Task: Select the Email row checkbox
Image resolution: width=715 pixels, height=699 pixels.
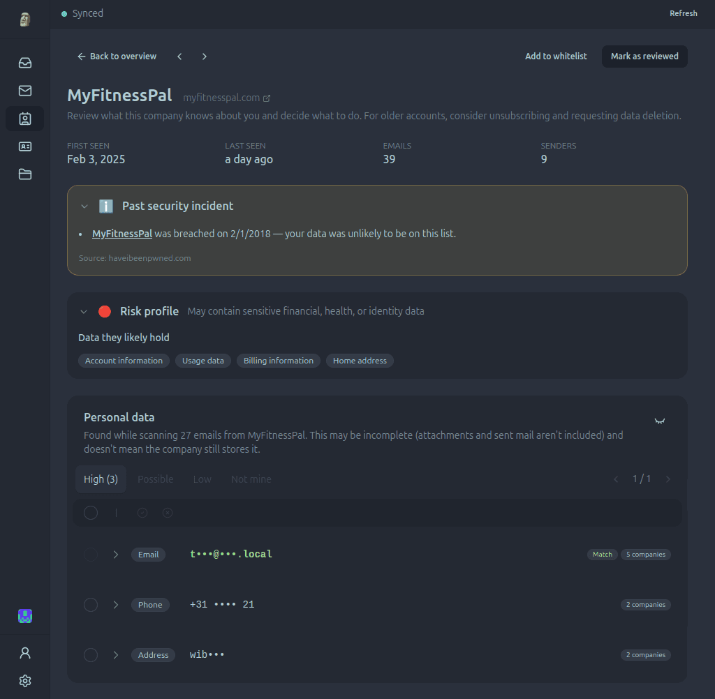Action: (91, 555)
